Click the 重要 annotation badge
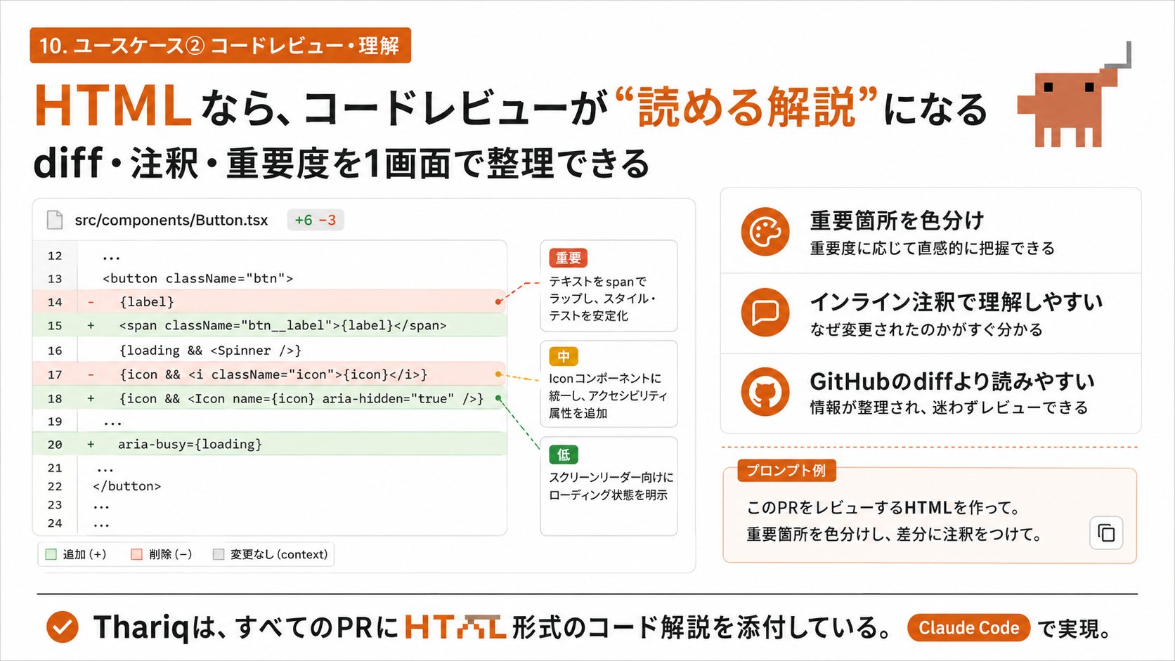Screen dimensions: 1175x661 tap(568, 258)
